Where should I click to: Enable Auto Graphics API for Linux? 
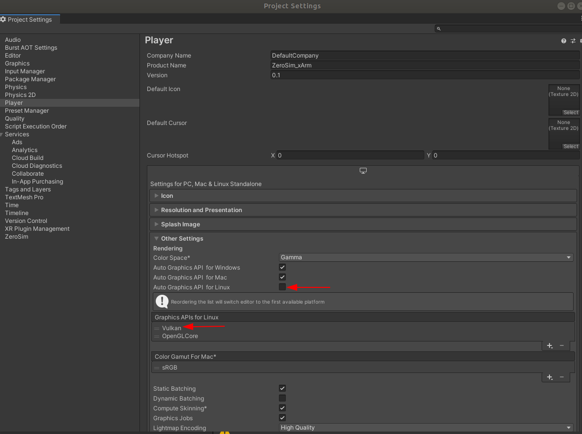pos(282,287)
